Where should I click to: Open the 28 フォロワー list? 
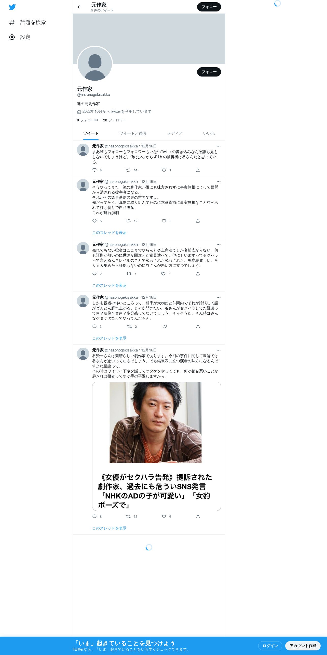coord(115,120)
